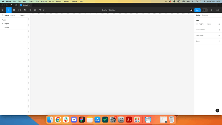Select the Text tool

31,10
